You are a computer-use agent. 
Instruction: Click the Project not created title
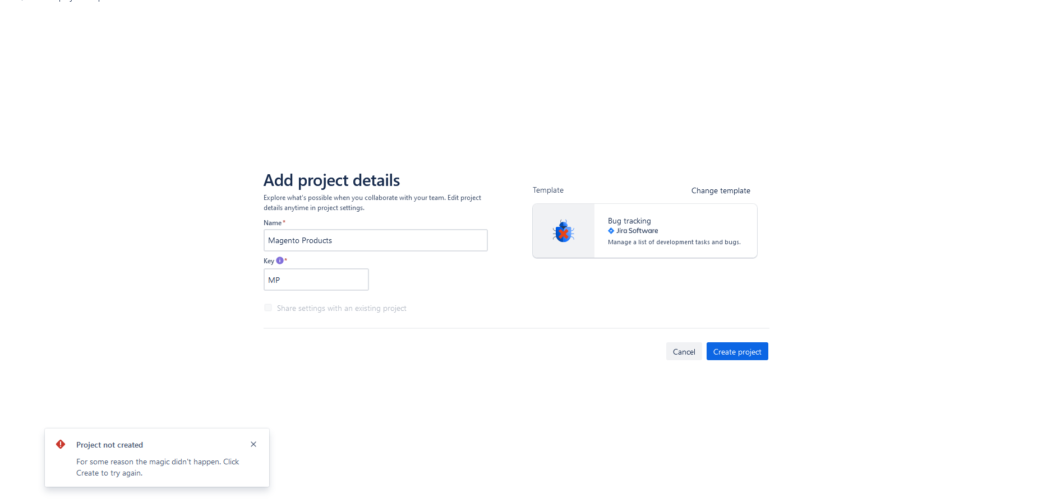pyautogui.click(x=109, y=445)
